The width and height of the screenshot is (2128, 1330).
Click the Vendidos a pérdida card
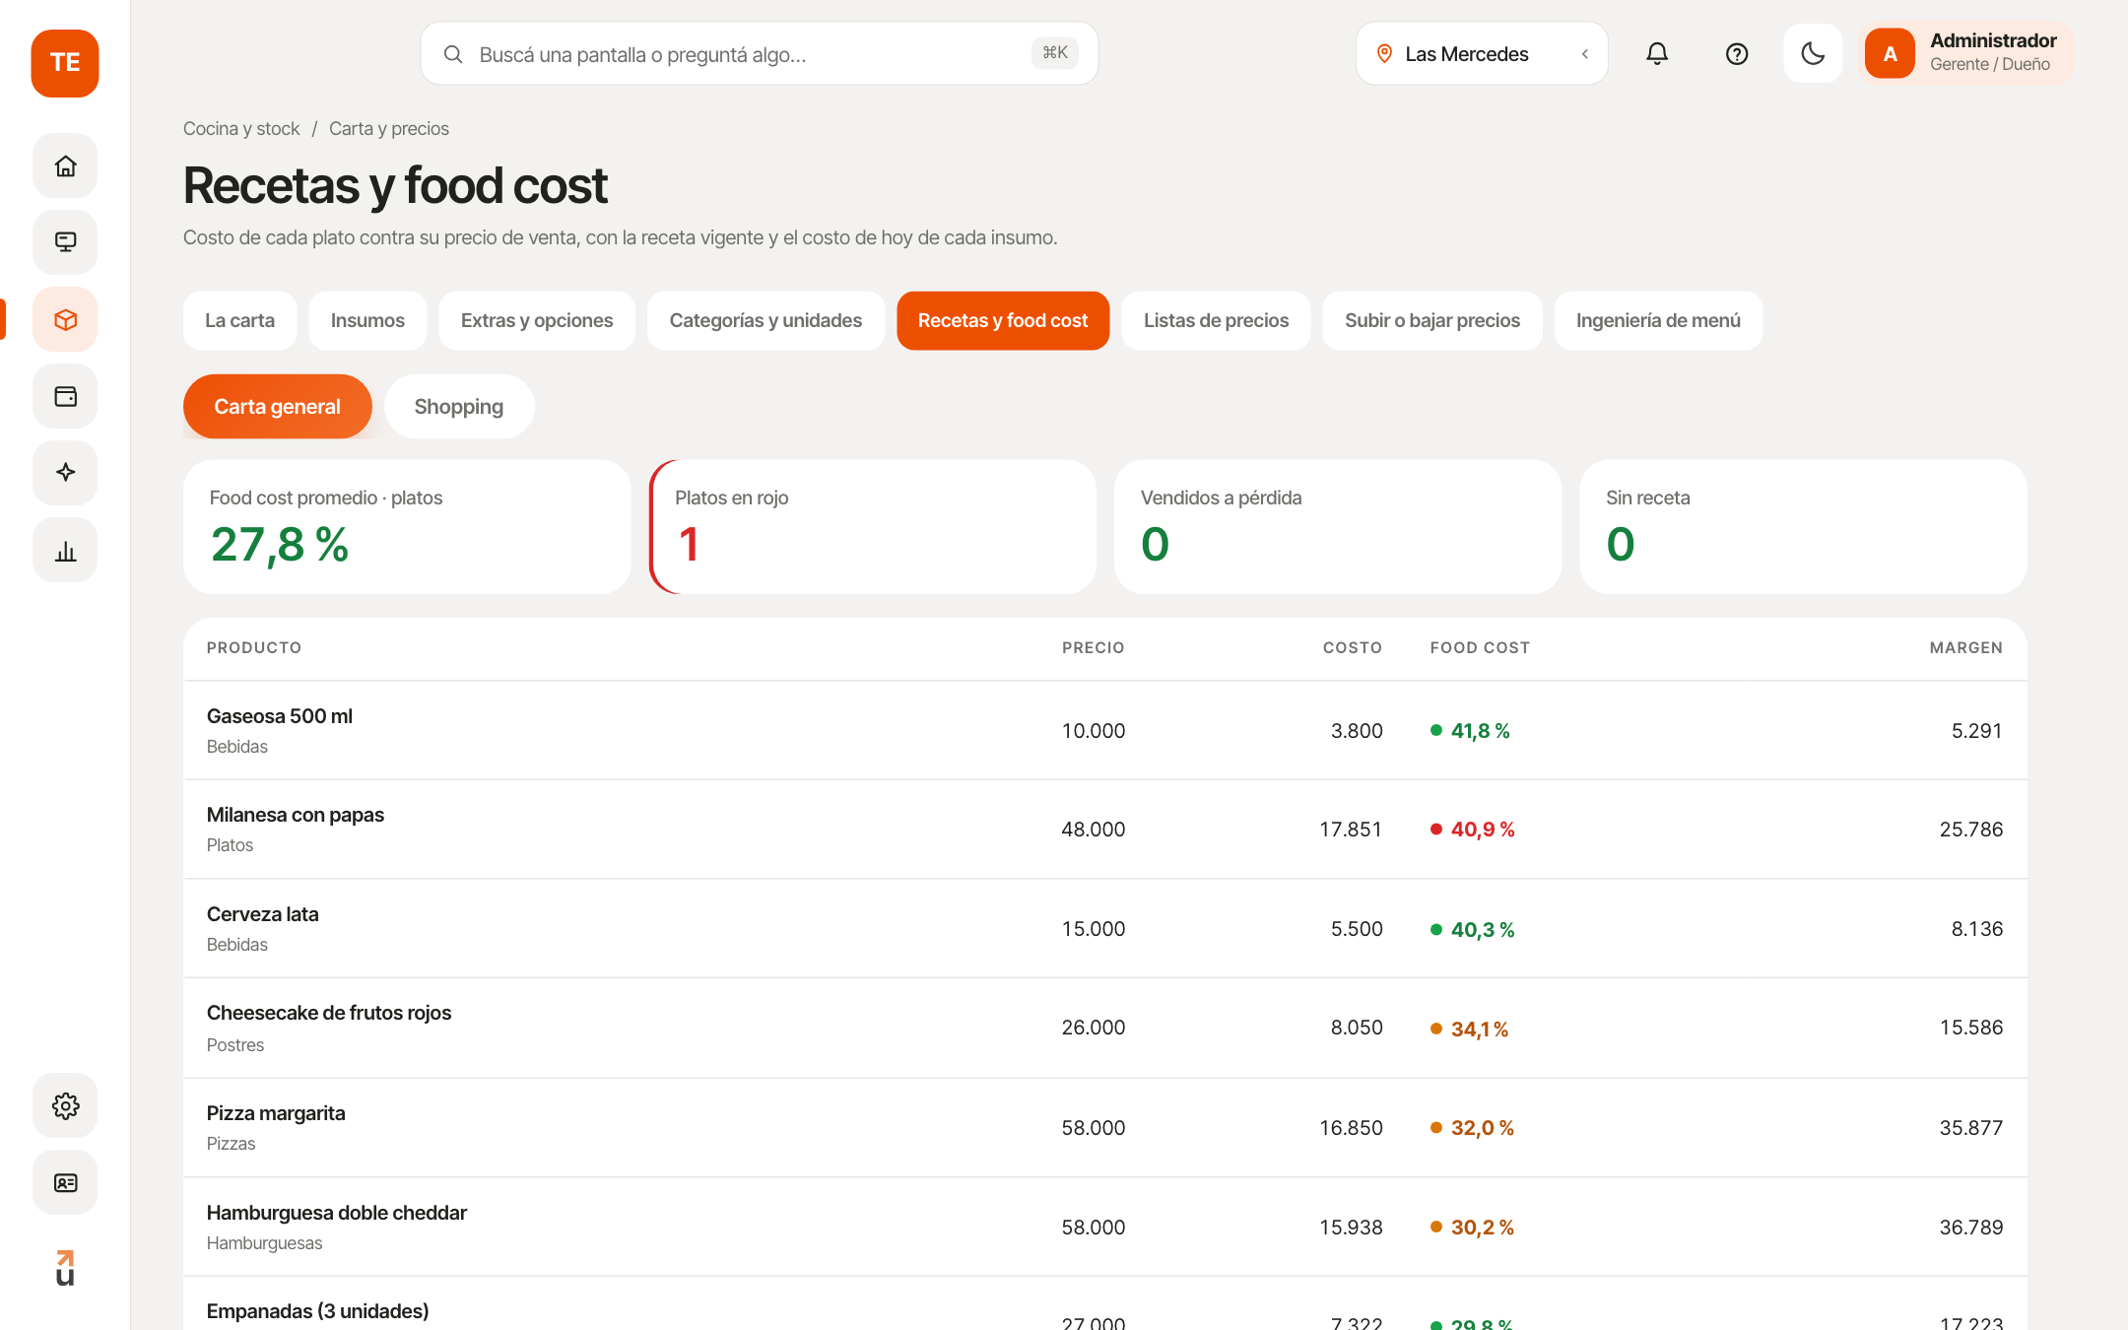tap(1338, 527)
